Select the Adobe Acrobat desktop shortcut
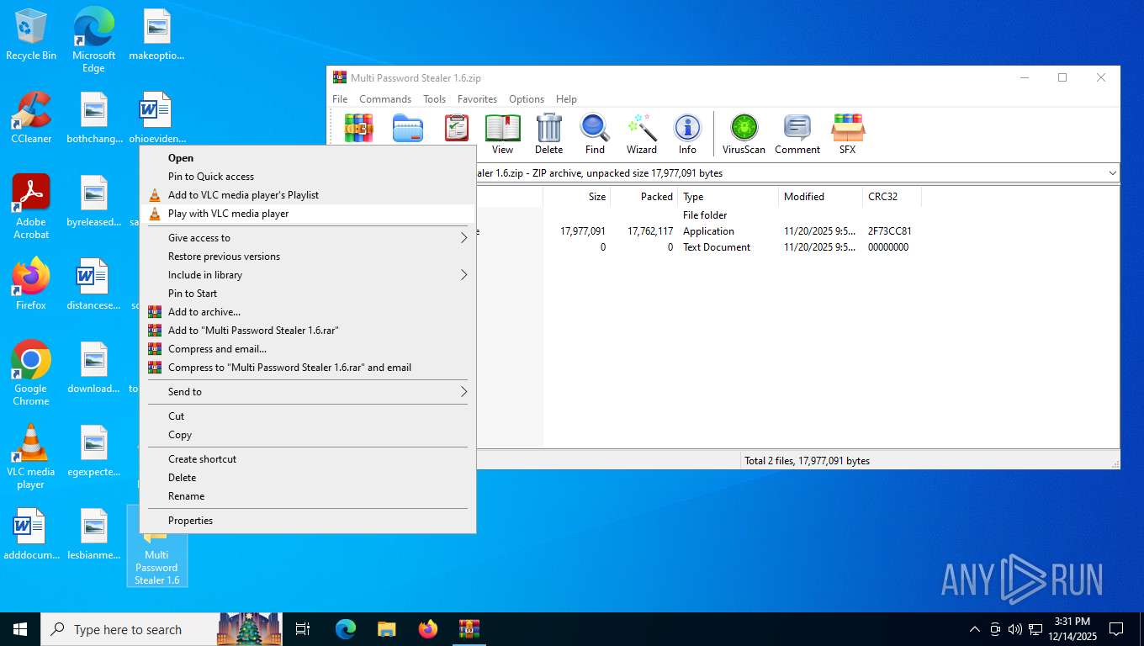Viewport: 1144px width, 646px height. pos(31,207)
